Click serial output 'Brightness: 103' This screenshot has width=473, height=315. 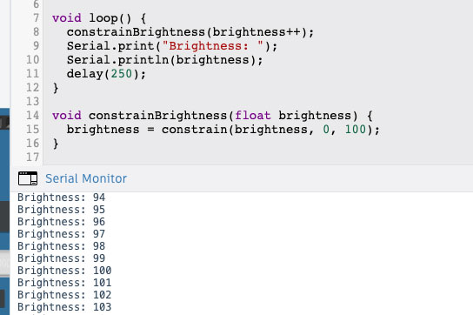pos(64,307)
